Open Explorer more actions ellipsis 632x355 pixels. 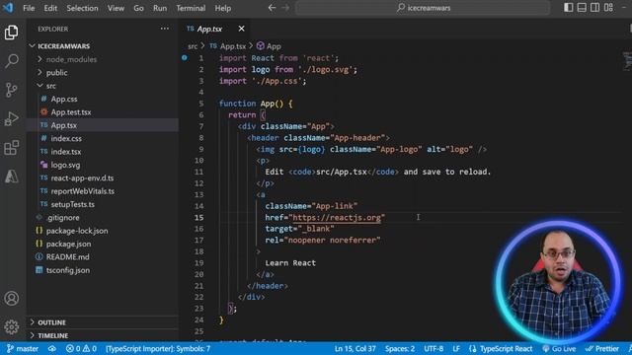point(165,29)
